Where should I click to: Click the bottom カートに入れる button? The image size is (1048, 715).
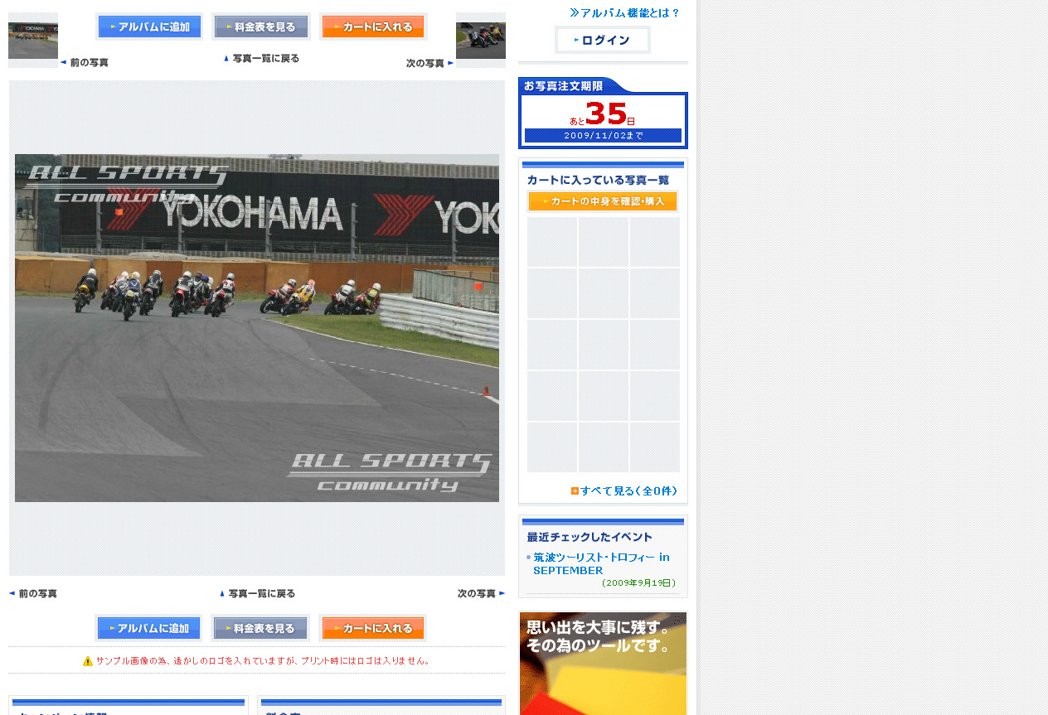coord(373,628)
